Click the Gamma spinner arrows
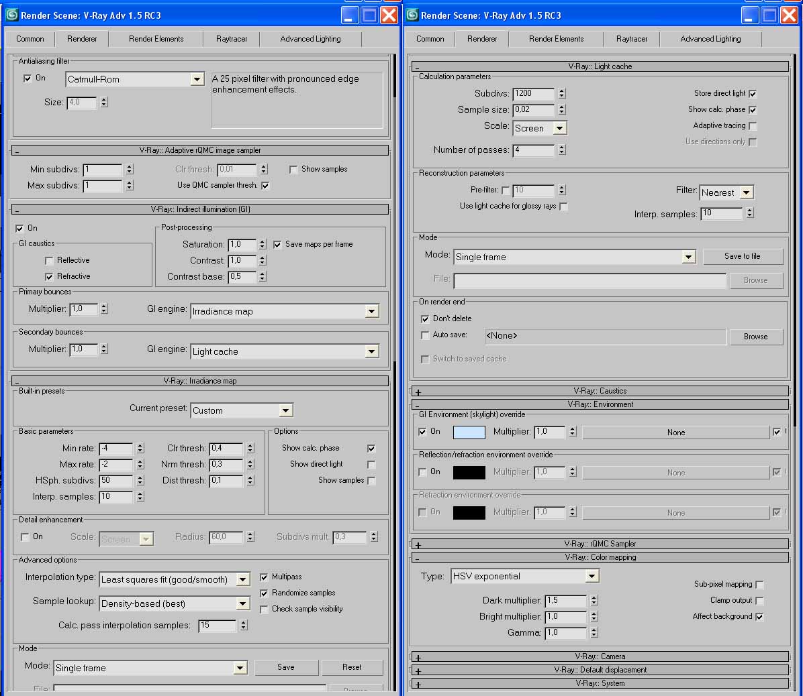The image size is (803, 696). point(594,632)
